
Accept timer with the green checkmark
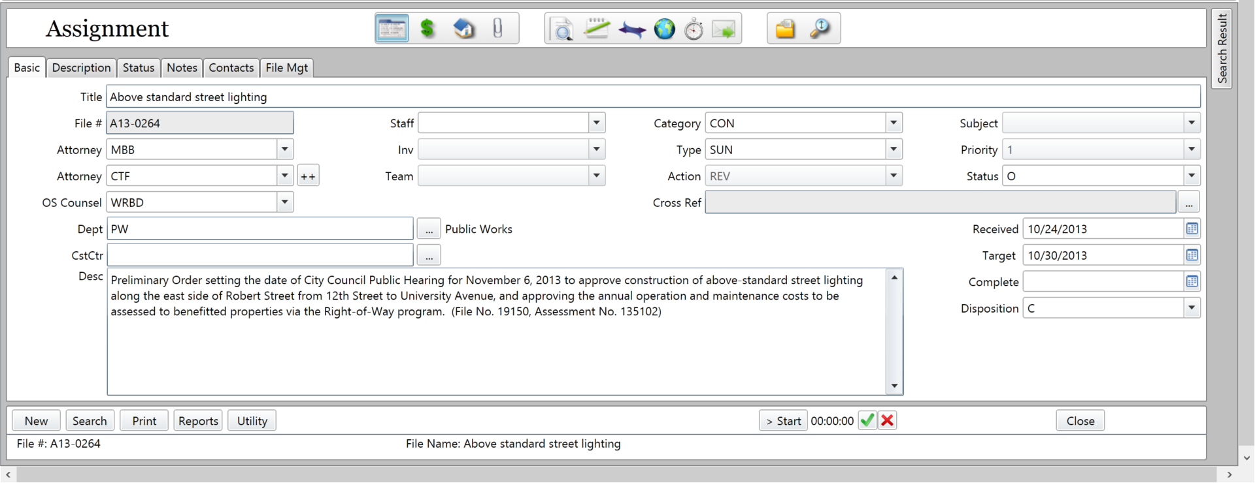[867, 420]
